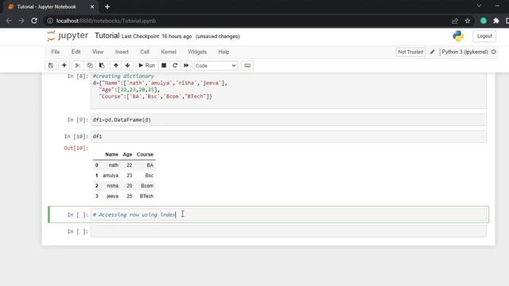The image size is (509, 286).
Task: Click the 'Bcom' table cell
Action: (147, 186)
